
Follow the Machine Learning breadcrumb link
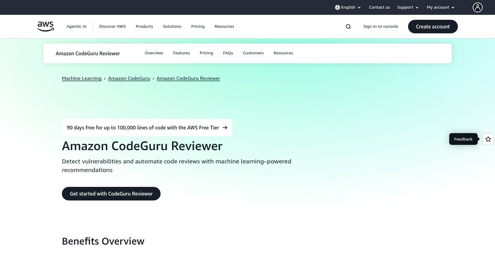click(81, 78)
